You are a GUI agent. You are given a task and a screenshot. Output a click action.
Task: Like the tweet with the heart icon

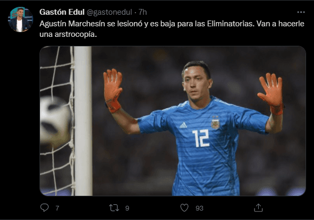click(184, 208)
